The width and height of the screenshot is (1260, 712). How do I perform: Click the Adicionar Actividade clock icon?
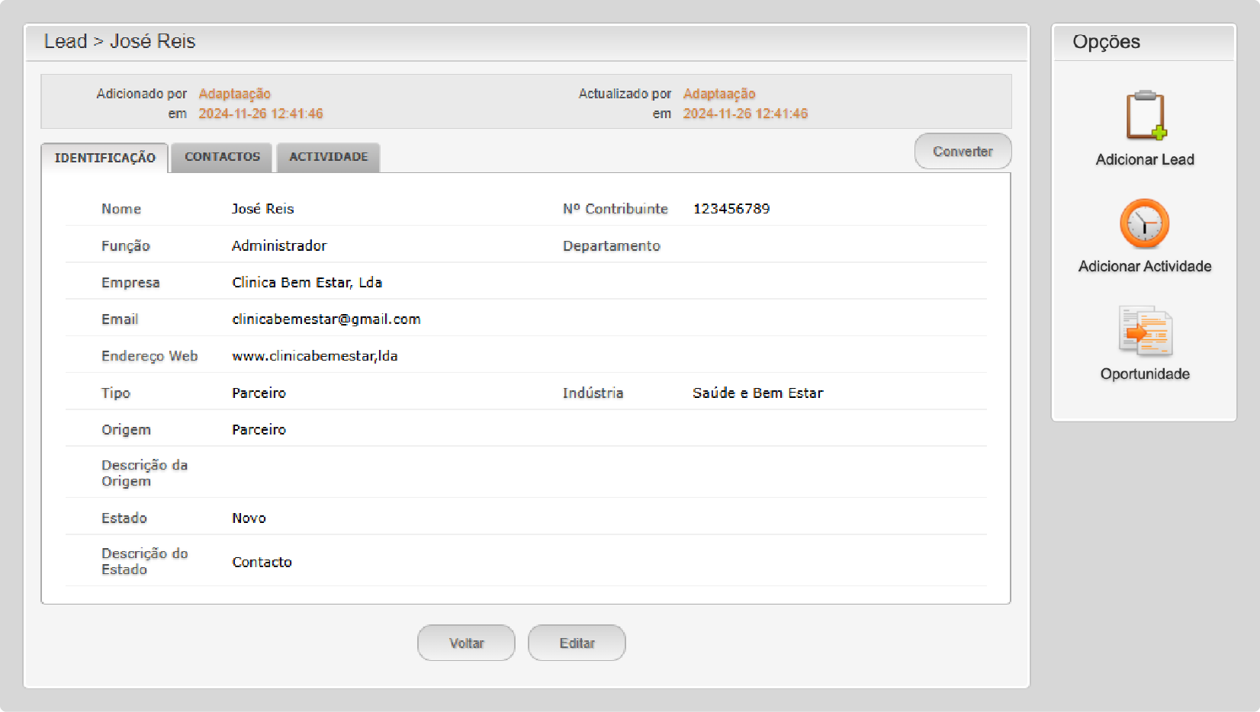[x=1144, y=224]
